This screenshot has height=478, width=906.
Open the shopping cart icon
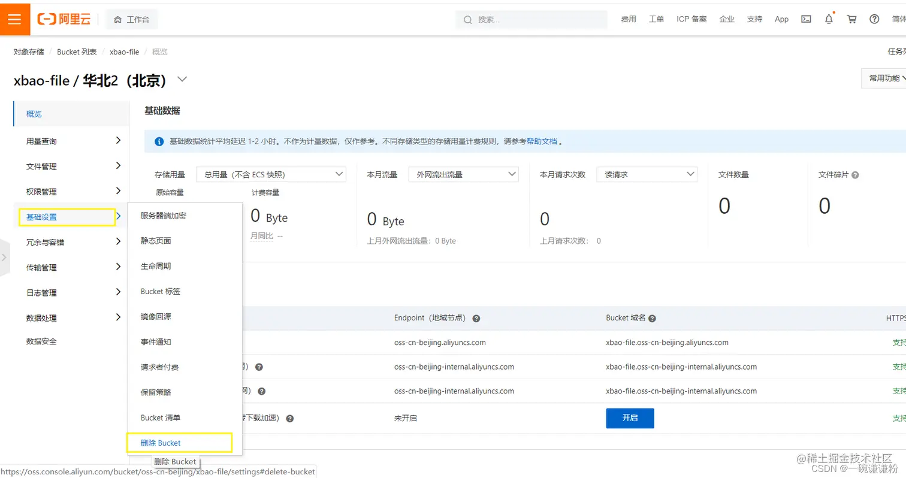tap(851, 19)
